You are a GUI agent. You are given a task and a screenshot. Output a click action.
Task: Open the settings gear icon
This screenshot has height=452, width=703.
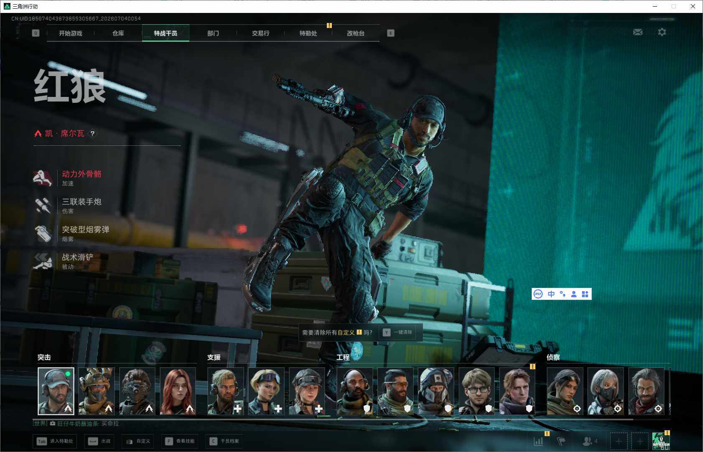pyautogui.click(x=662, y=32)
